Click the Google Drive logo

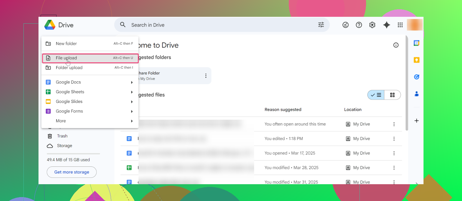coord(50,25)
